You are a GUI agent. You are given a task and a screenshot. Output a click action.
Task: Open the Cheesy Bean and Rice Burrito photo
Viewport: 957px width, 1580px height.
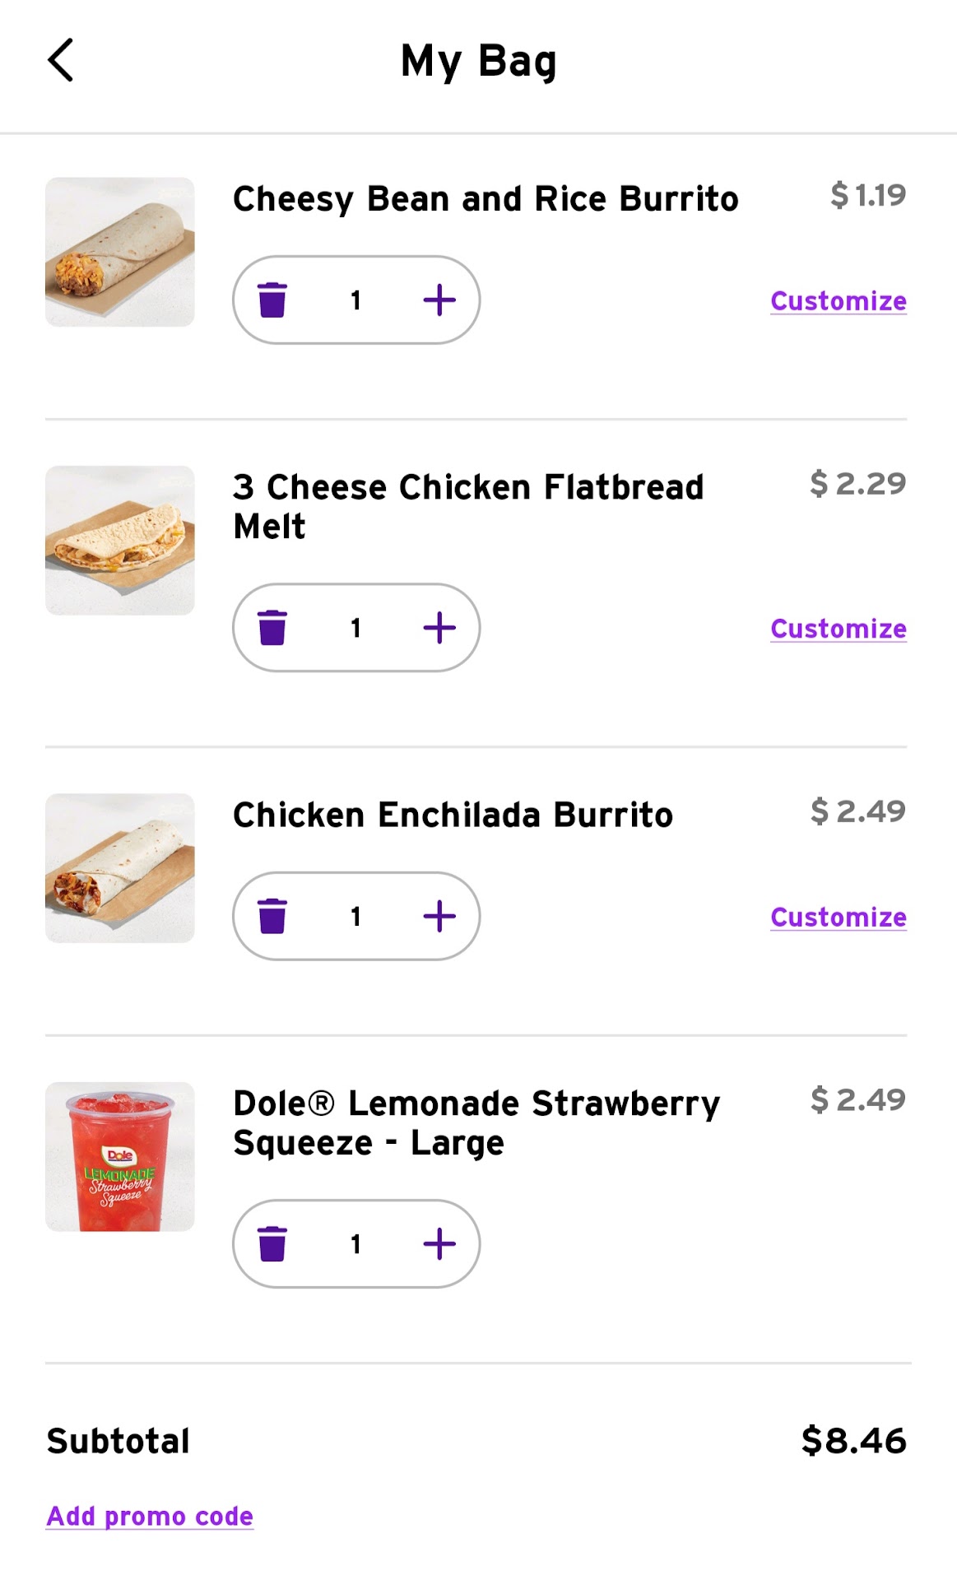[120, 252]
